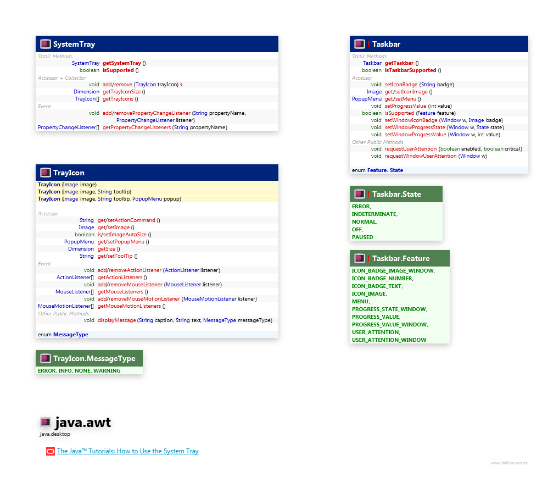Click the TrayIcon.MessageType enum title
559x488 pixels.
tap(94, 358)
